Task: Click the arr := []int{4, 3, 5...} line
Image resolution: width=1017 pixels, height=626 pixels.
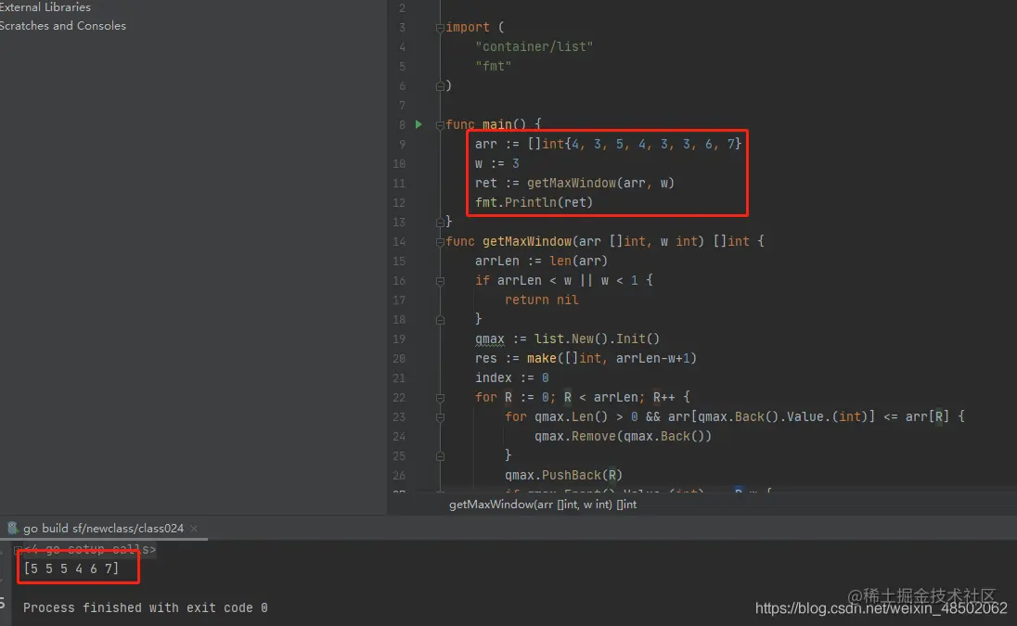Action: (608, 144)
